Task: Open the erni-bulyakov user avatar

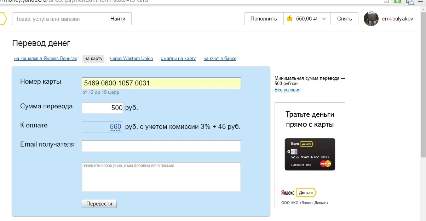Action: tap(371, 19)
